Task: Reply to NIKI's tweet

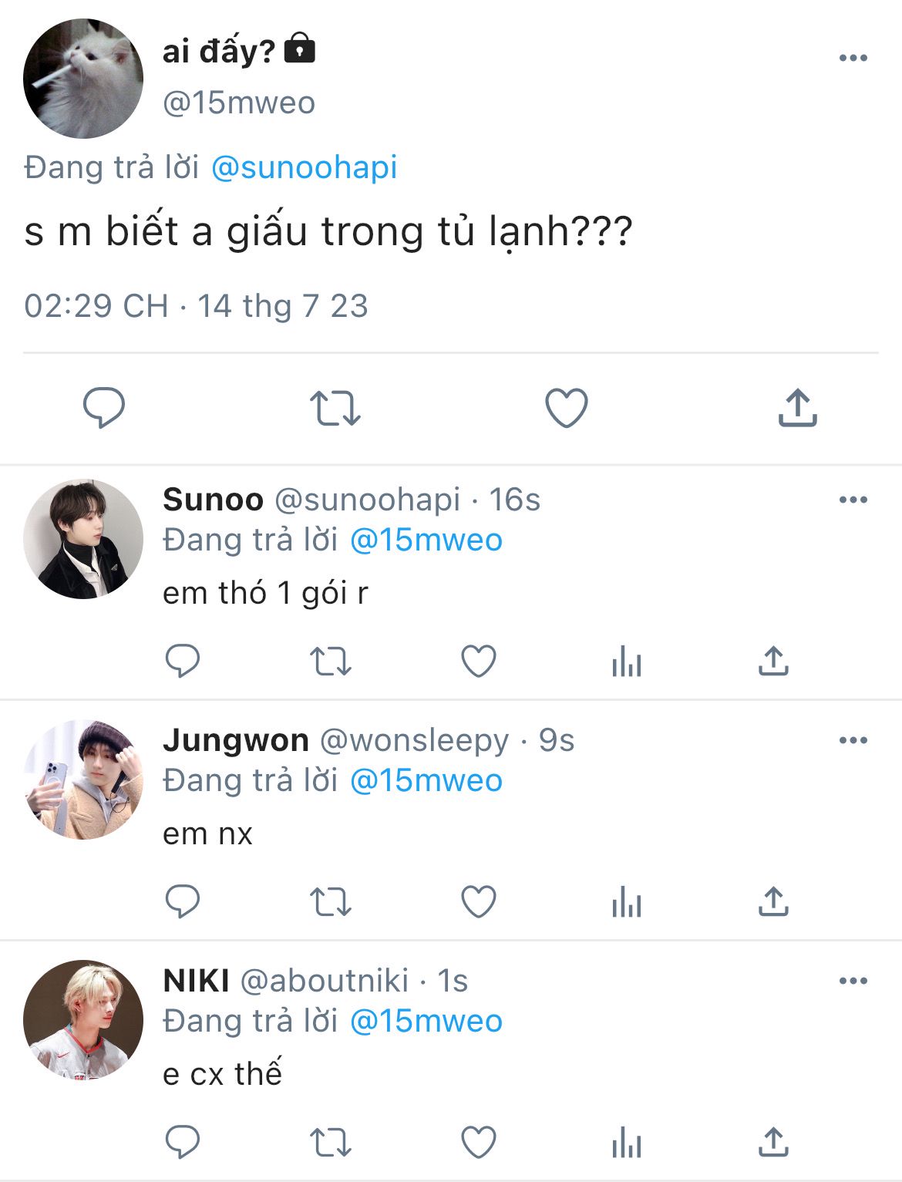Action: (183, 1143)
